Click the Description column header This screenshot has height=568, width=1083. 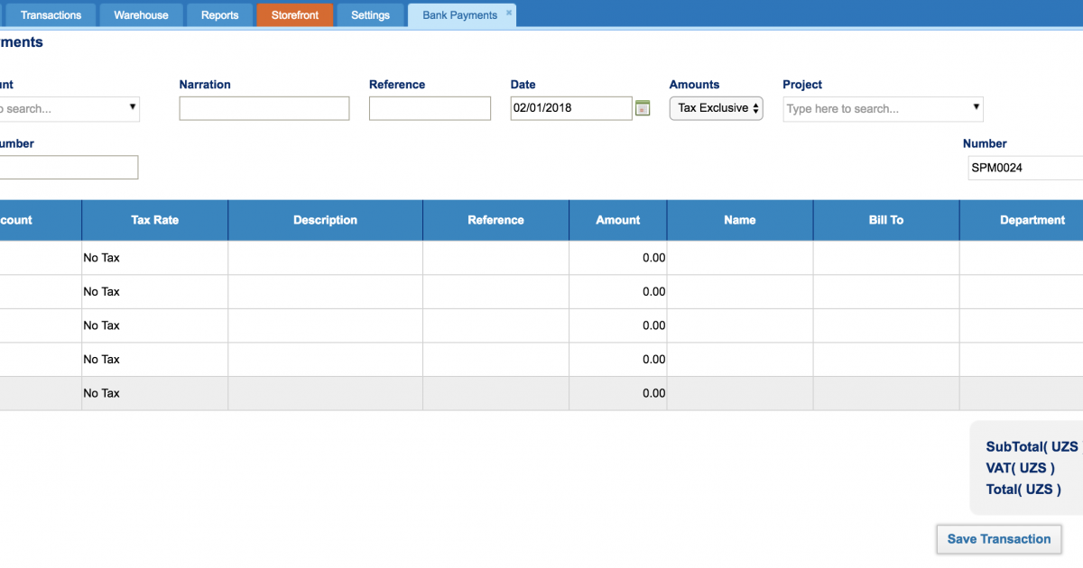click(325, 220)
